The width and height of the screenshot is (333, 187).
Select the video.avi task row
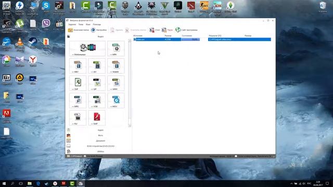tap(202, 39)
